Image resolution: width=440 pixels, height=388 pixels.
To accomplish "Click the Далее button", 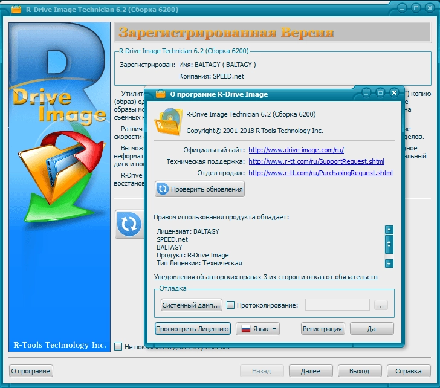I will coord(311,371).
